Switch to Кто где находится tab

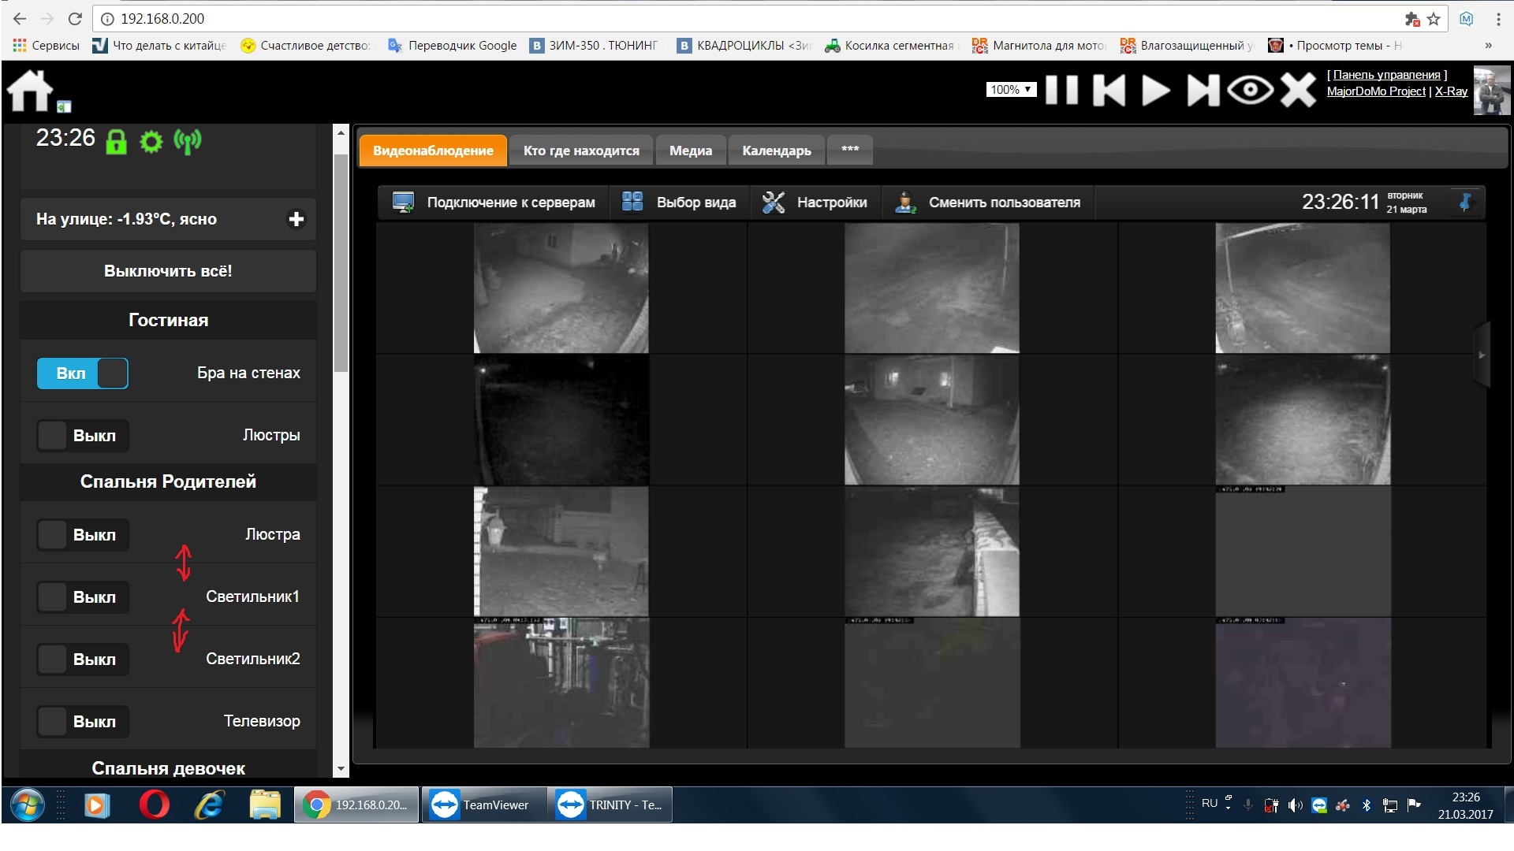(x=581, y=151)
